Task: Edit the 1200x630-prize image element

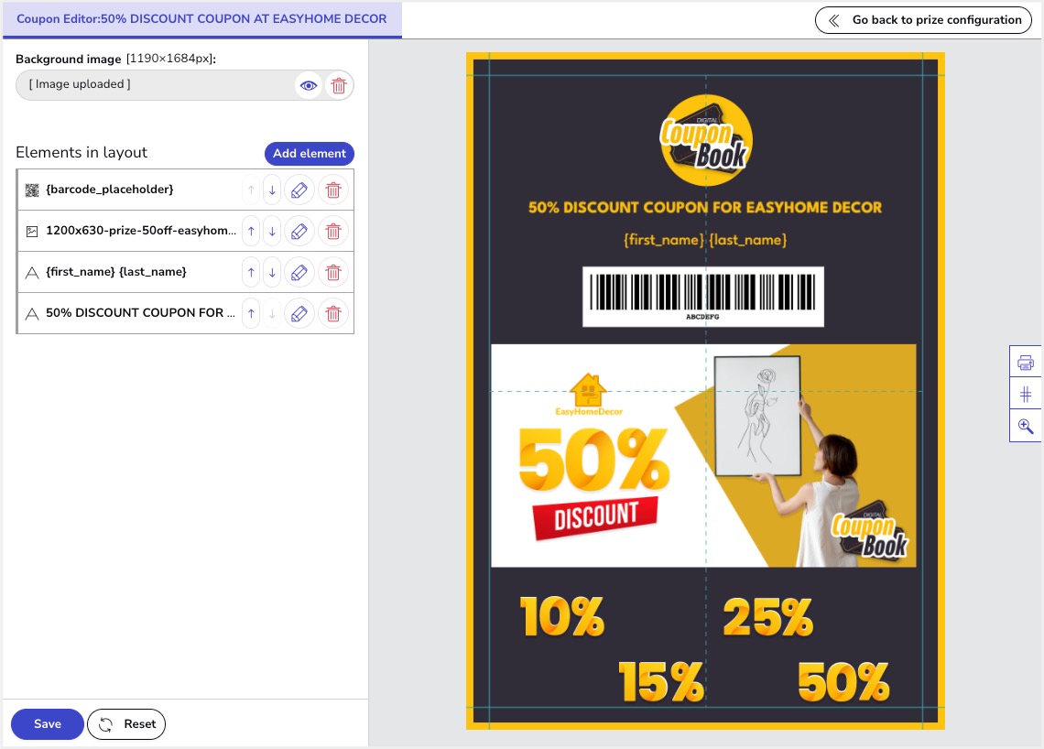Action: [x=299, y=232]
